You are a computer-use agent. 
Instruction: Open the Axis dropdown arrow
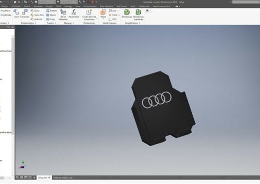click(x=118, y=11)
